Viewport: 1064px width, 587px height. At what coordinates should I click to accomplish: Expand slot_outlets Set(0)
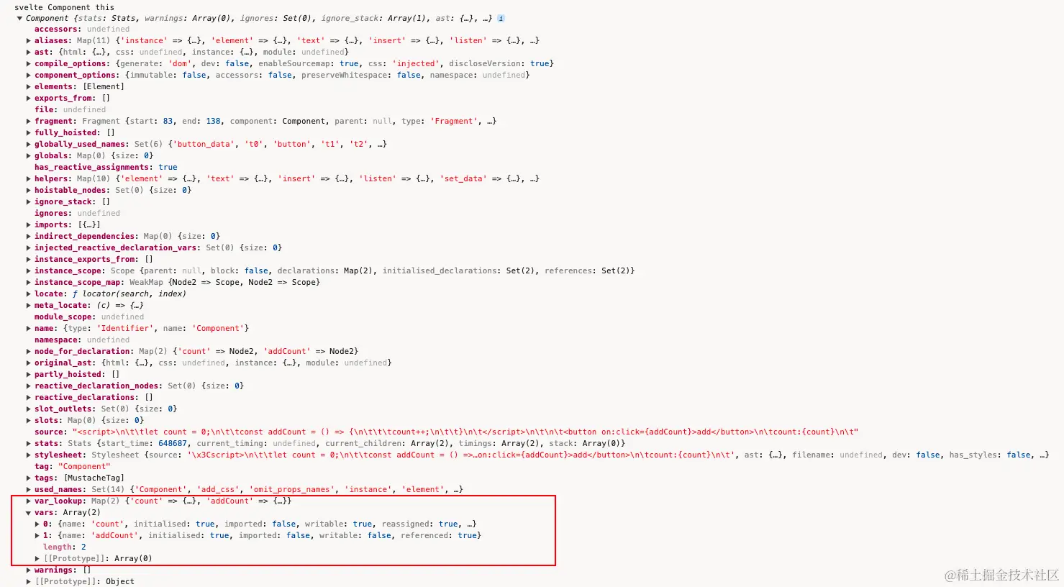point(28,409)
